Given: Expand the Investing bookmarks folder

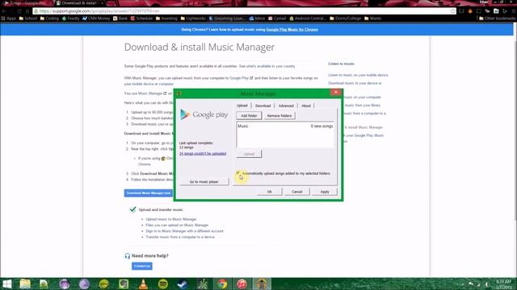Looking at the screenshot, I should pyautogui.click(x=166, y=19).
